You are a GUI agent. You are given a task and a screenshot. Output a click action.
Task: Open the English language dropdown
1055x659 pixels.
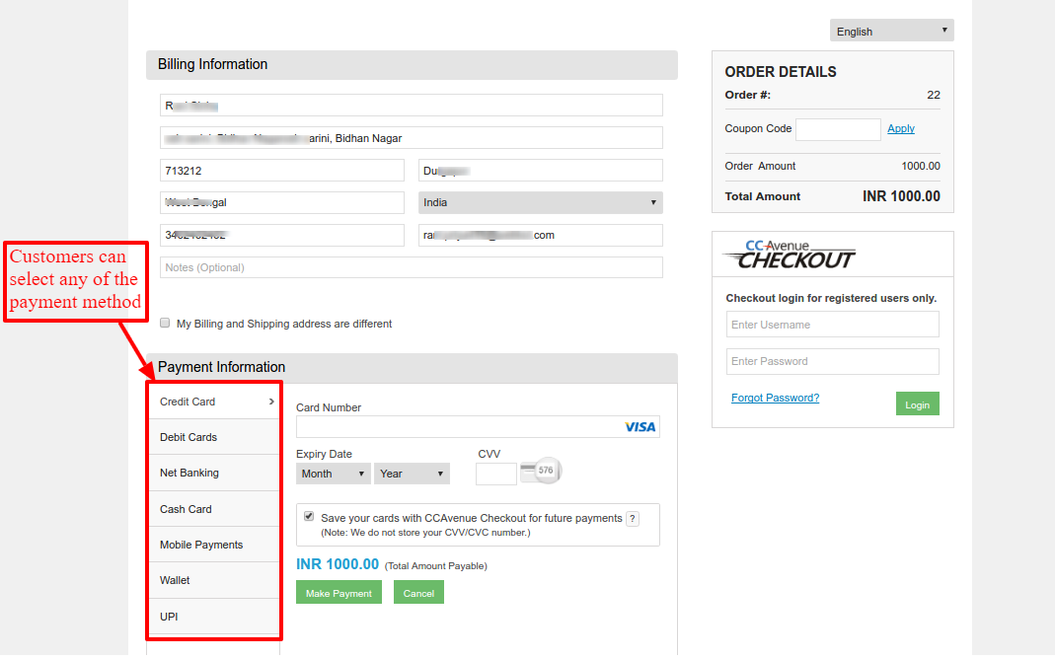click(891, 31)
